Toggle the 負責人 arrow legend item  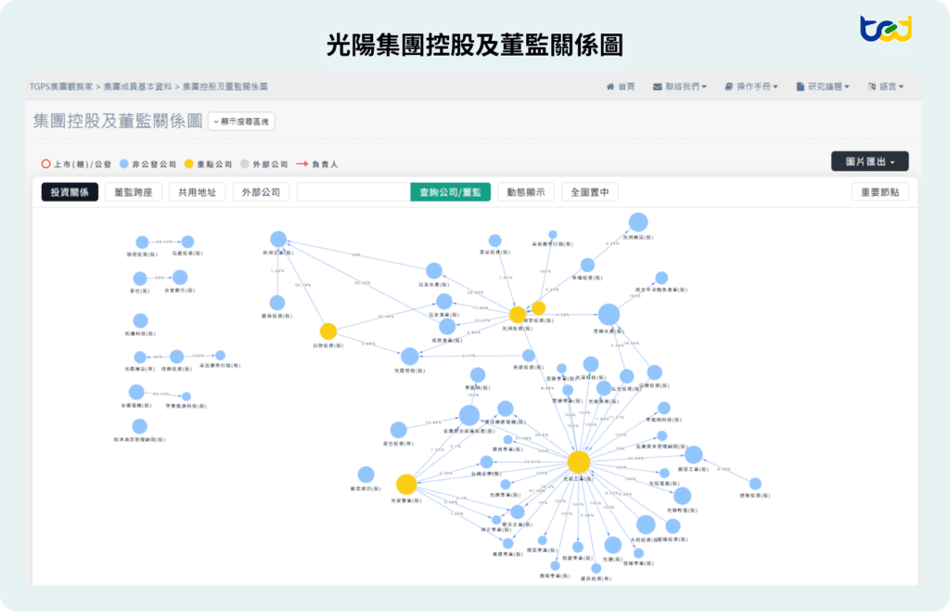tap(317, 164)
